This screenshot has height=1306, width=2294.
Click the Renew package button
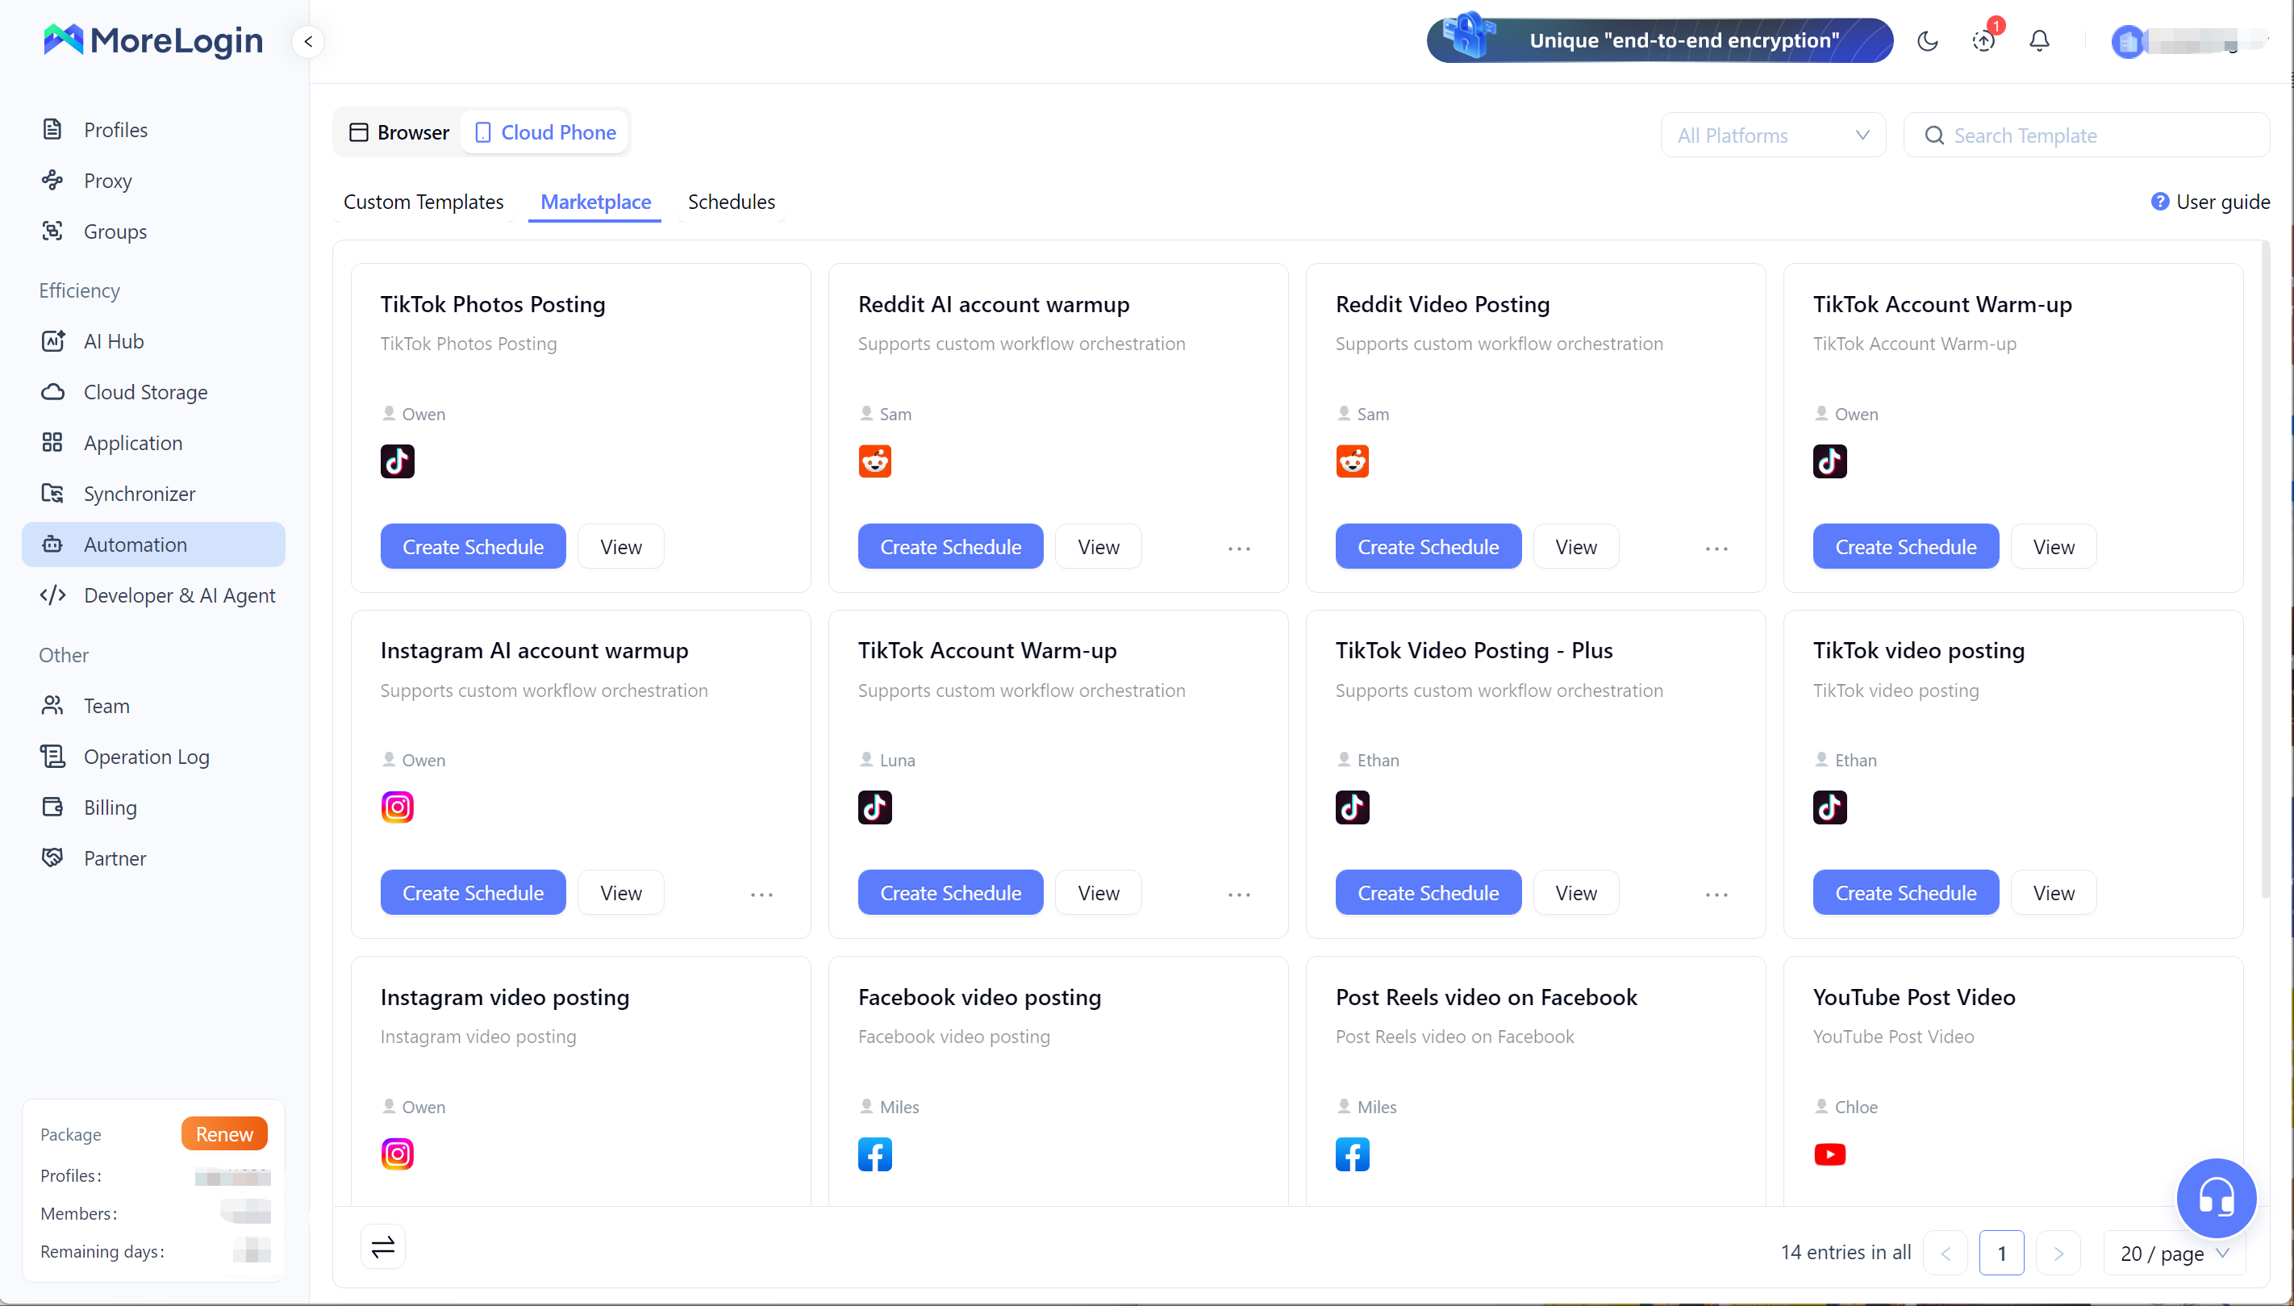(224, 1134)
